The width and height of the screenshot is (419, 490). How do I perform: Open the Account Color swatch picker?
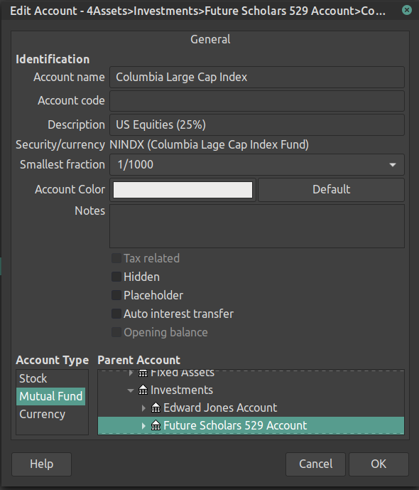pyautogui.click(x=183, y=190)
